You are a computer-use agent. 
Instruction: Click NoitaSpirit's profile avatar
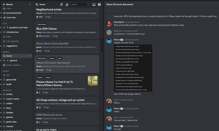109,23
